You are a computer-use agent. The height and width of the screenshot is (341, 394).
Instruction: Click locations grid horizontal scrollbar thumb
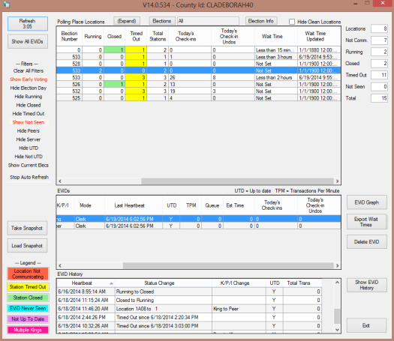237,181
